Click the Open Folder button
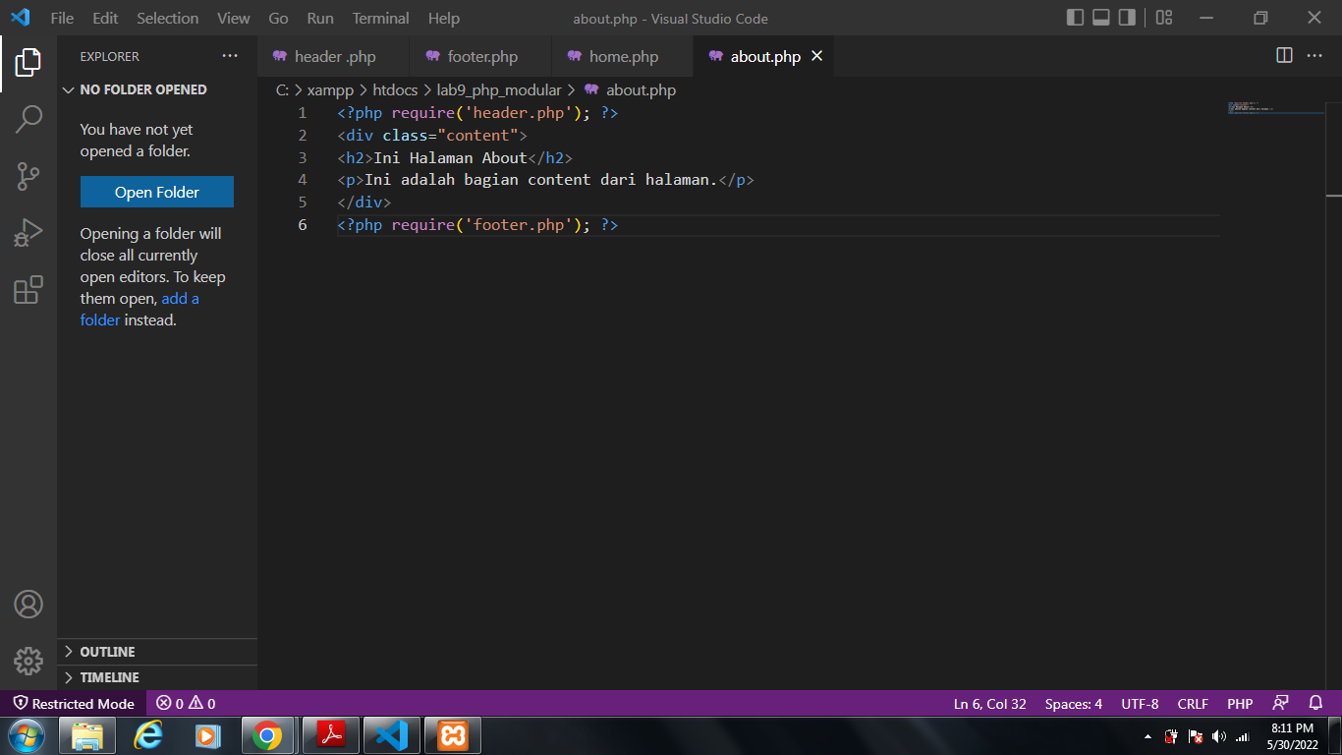Viewport: 1342px width, 755px height. click(156, 192)
